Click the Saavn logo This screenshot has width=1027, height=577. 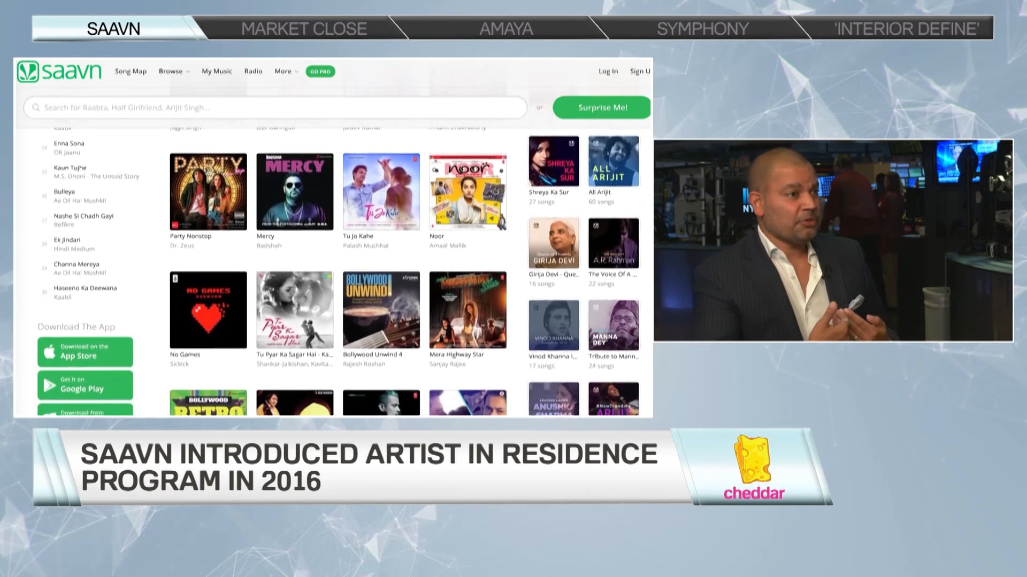tap(59, 71)
